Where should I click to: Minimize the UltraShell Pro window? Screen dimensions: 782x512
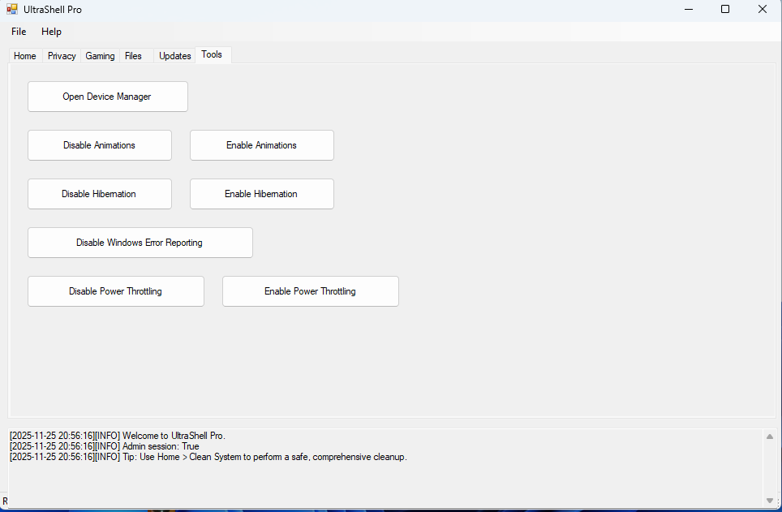(x=689, y=9)
